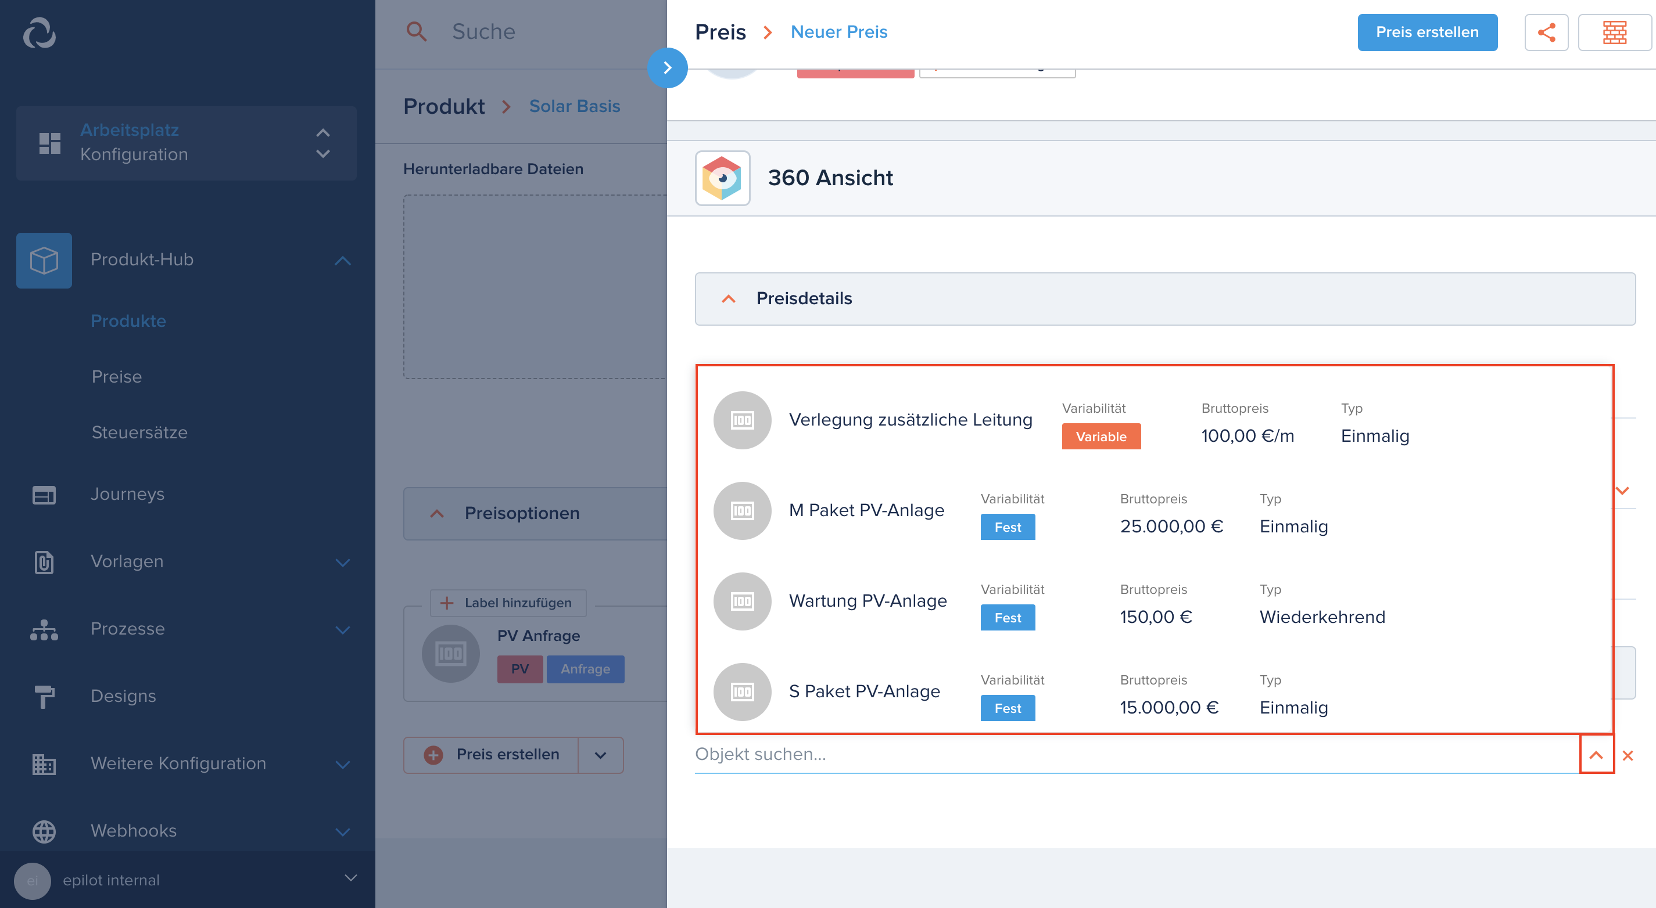Clear Objekt suchen field with red X
Image resolution: width=1656 pixels, height=908 pixels.
[x=1628, y=756]
